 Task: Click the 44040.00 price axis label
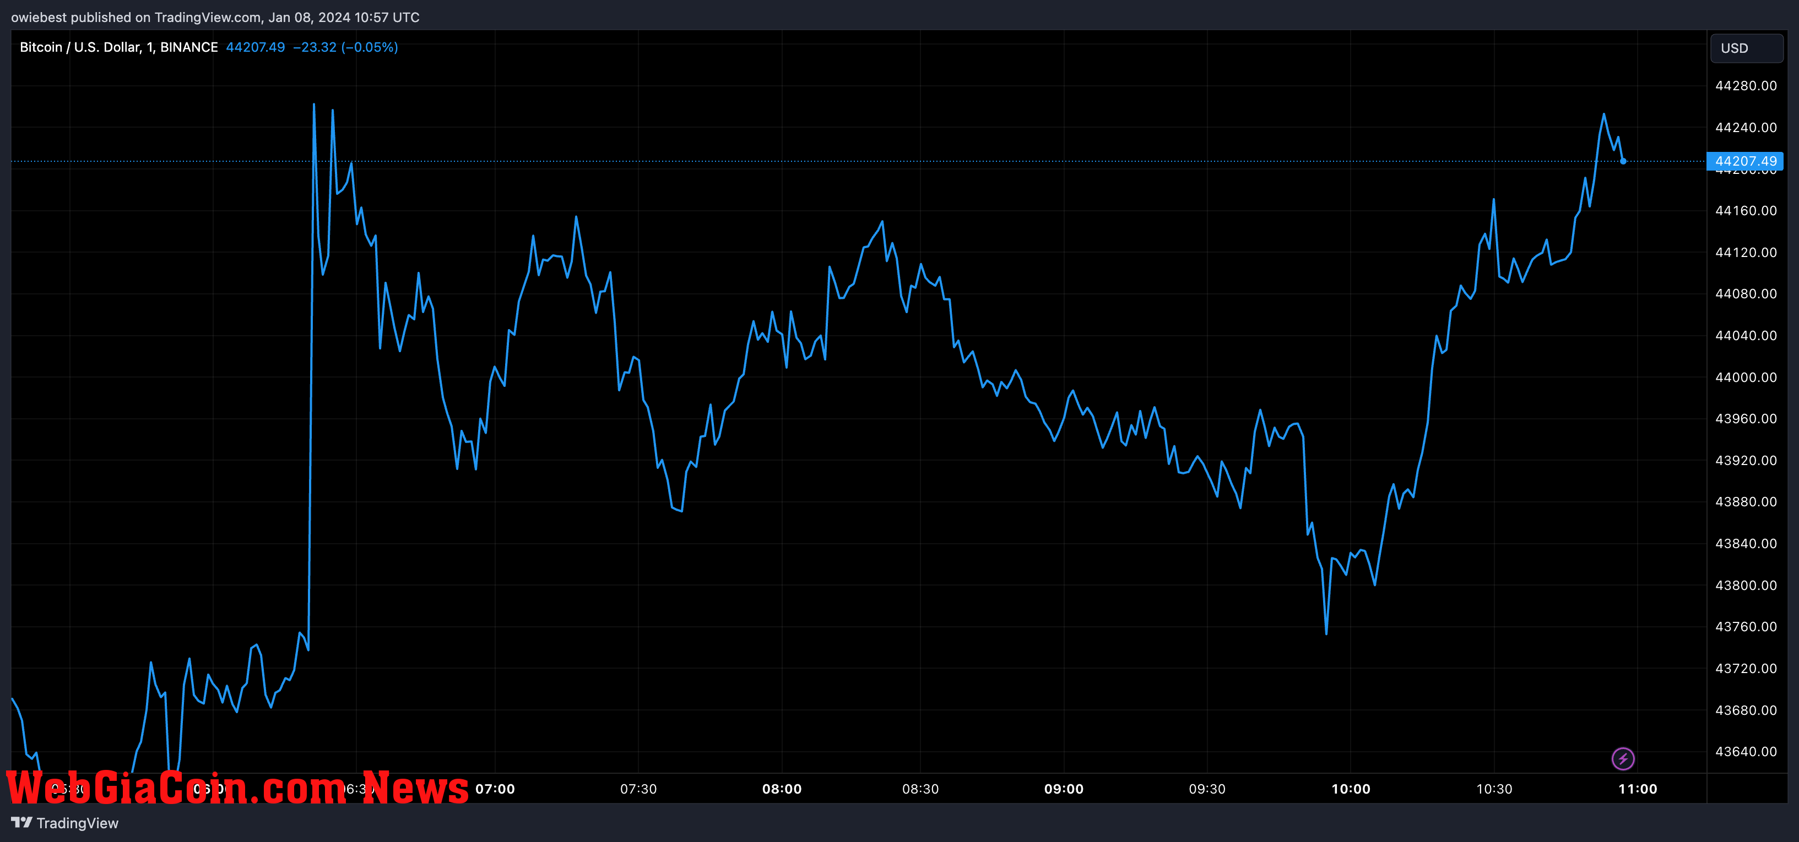tap(1746, 336)
